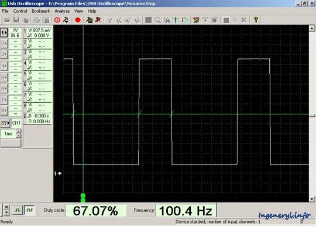The width and height of the screenshot is (316, 226).
Task: Click the yellow Help question mark icon
Action: (256, 20)
